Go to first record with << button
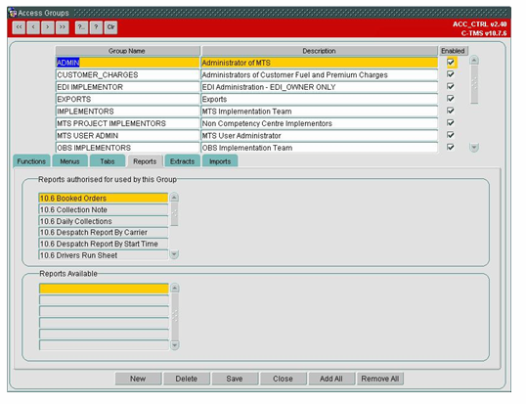 [x=20, y=27]
